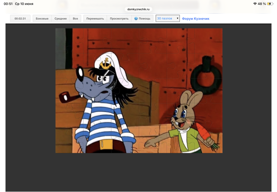Image resolution: width=277 pixels, height=192 pixels.
Task: Shuffle pieces with Перемешать button
Action: point(95,19)
